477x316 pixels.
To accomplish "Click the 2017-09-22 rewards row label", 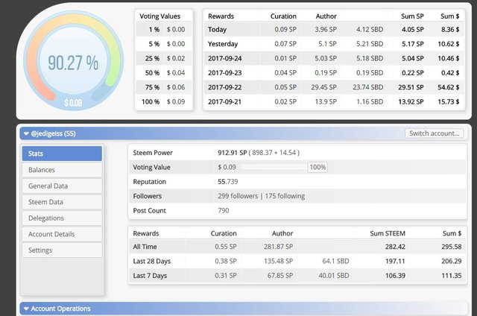I will click(225, 87).
